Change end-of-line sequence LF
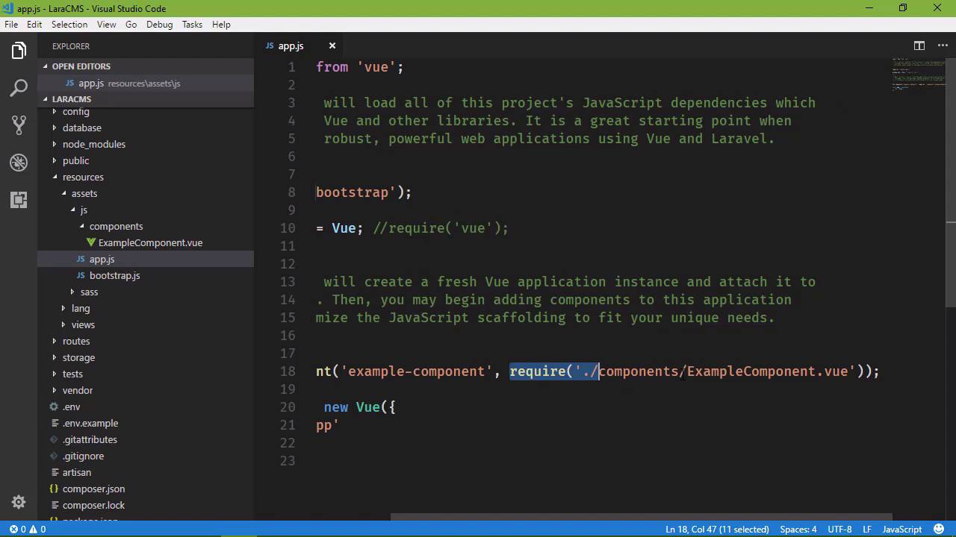956x537 pixels. click(x=867, y=530)
